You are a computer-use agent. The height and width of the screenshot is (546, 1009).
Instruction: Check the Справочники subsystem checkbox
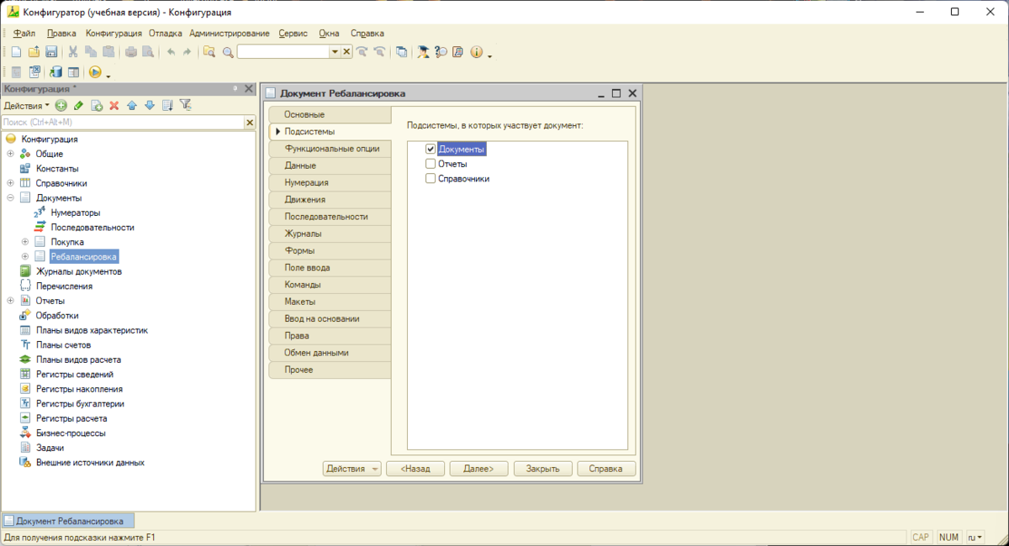tap(431, 179)
